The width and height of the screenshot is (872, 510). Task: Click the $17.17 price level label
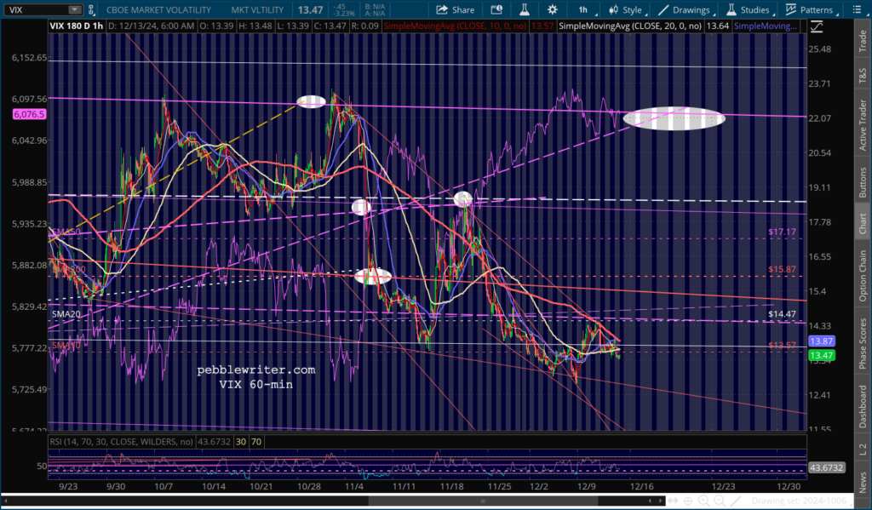(x=782, y=232)
